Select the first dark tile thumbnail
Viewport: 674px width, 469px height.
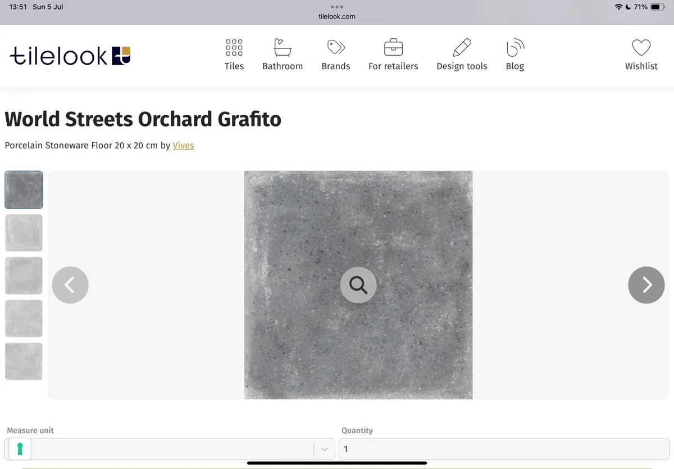pos(24,190)
